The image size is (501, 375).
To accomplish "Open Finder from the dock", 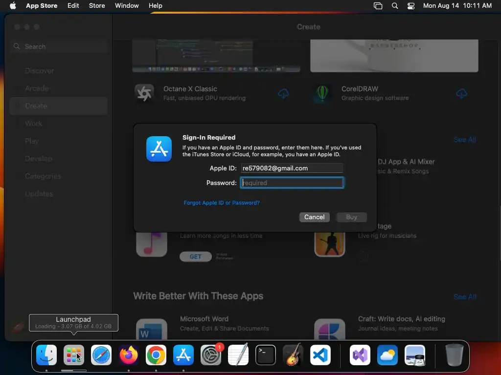I will point(46,355).
